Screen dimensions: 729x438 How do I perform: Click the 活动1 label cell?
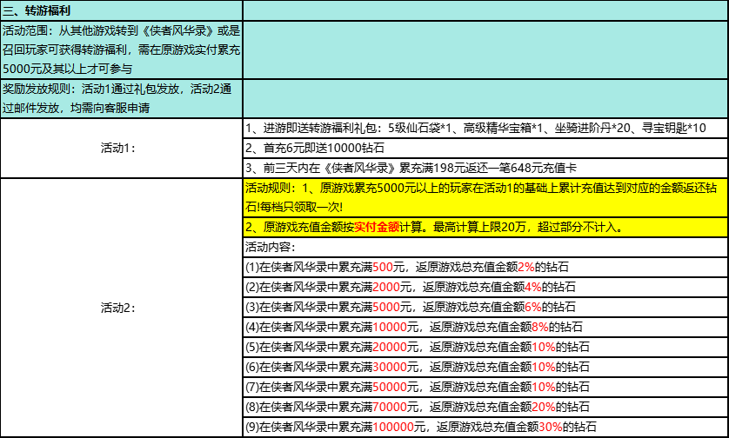121,148
